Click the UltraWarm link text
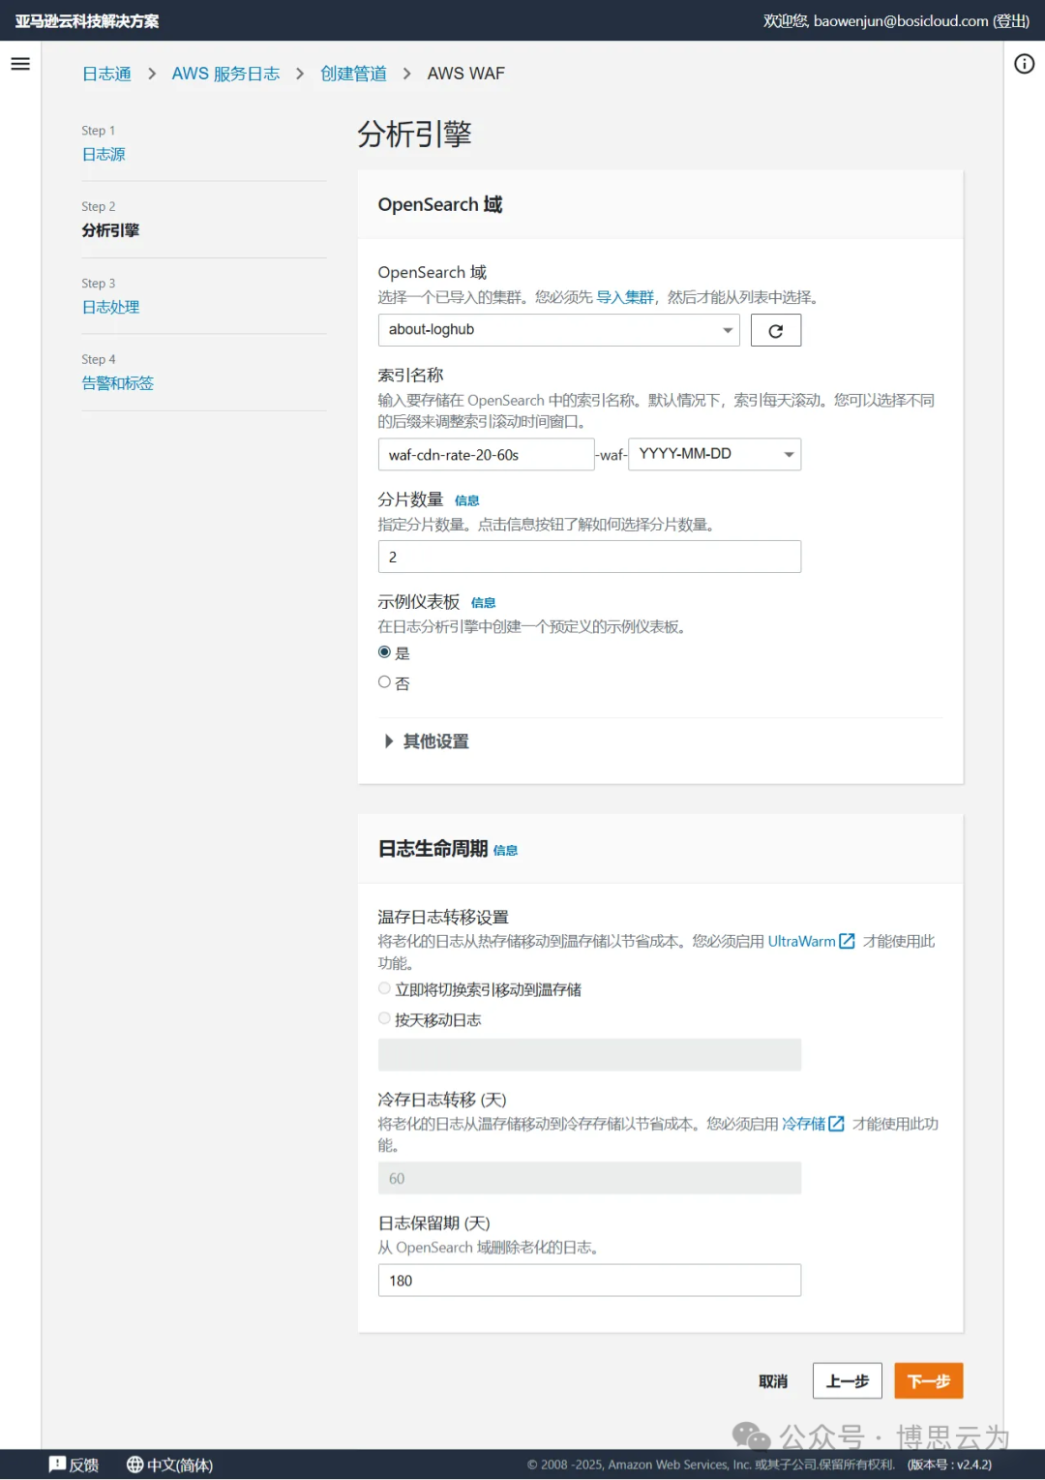 pos(801,941)
